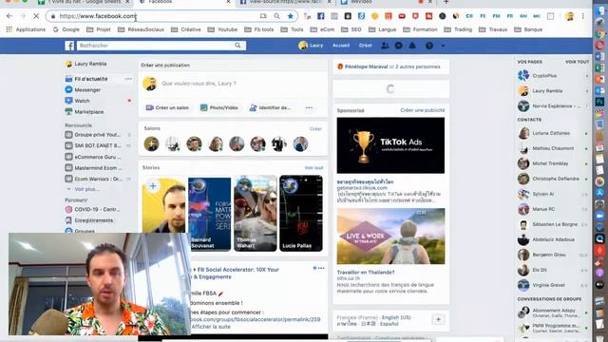Expand the account dropdown arrow in the header
Viewport: 608px width, 342px height.
click(x=443, y=46)
